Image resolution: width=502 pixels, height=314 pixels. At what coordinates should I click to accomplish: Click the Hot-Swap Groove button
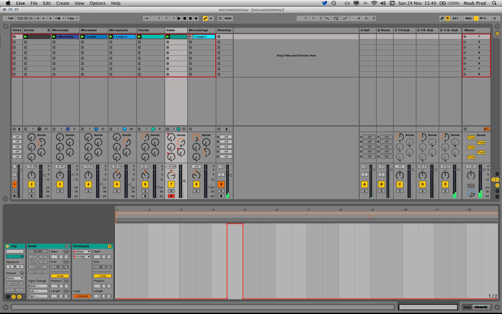coord(22,273)
